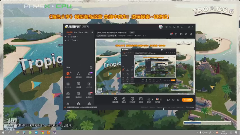The height and width of the screenshot is (135, 240).
Task: Lock the 全屏 1 source layer
Action: tap(68, 40)
